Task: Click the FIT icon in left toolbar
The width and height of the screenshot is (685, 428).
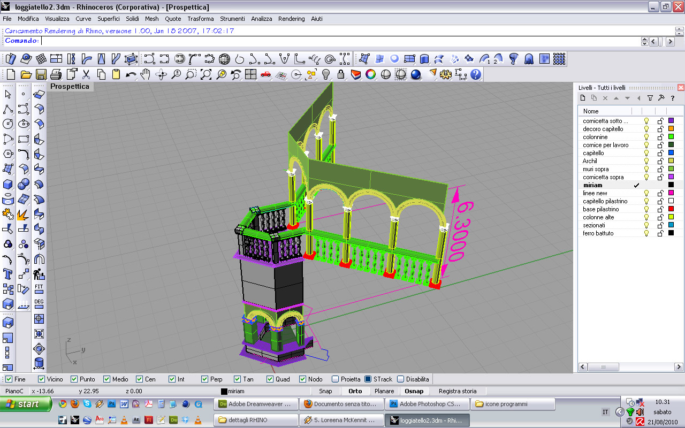Action: coord(39,289)
